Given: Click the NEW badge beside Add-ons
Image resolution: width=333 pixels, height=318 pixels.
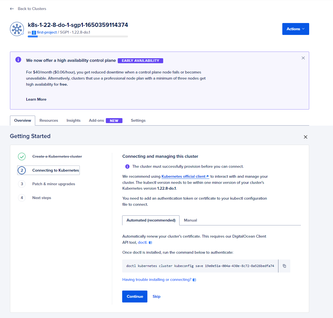Looking at the screenshot, I should coord(114,121).
